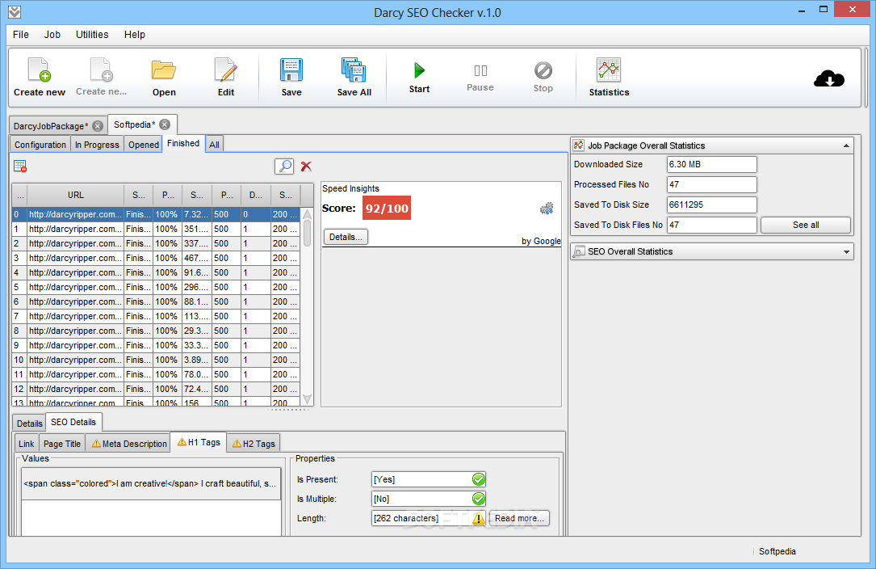The height and width of the screenshot is (569, 876).
Task: Switch to the All tab
Action: click(214, 145)
